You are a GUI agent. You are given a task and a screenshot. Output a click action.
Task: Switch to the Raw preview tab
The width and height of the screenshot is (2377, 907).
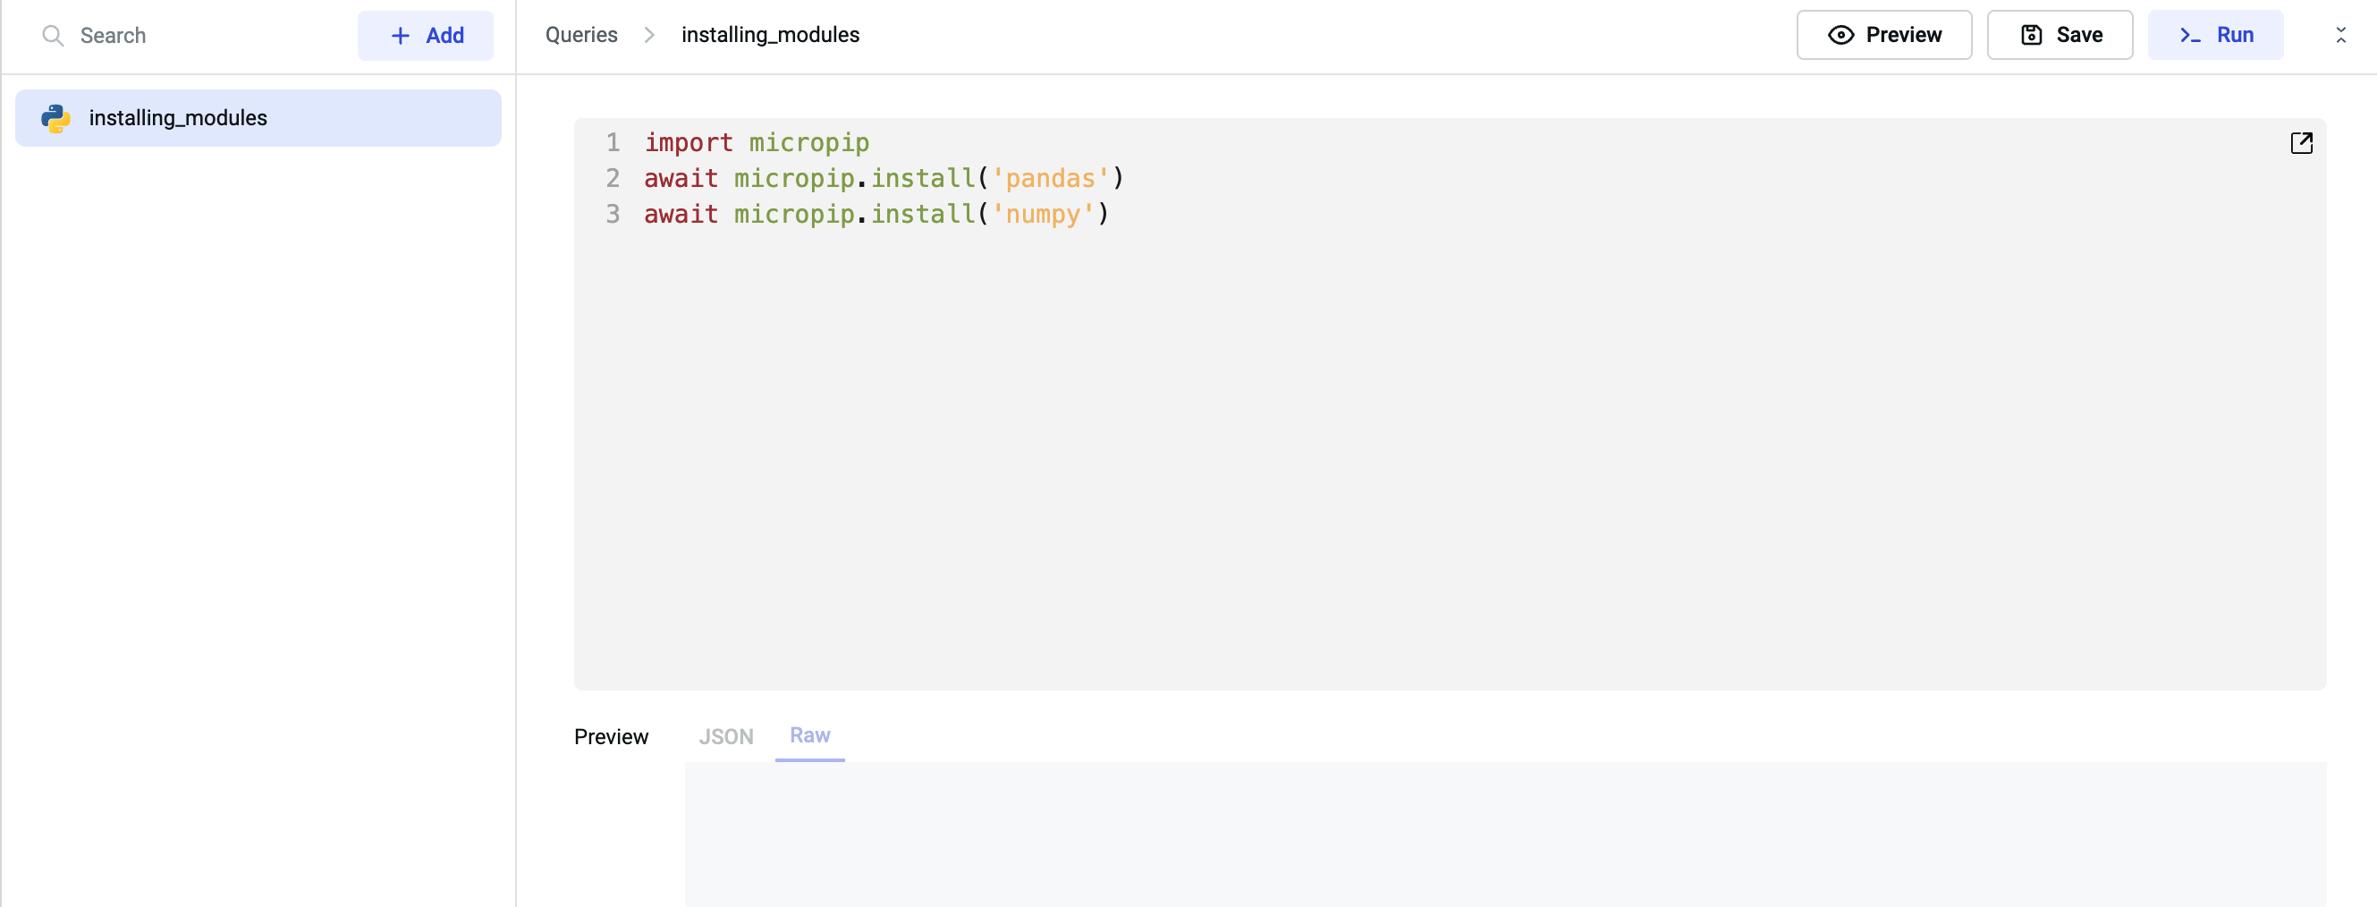point(809,735)
